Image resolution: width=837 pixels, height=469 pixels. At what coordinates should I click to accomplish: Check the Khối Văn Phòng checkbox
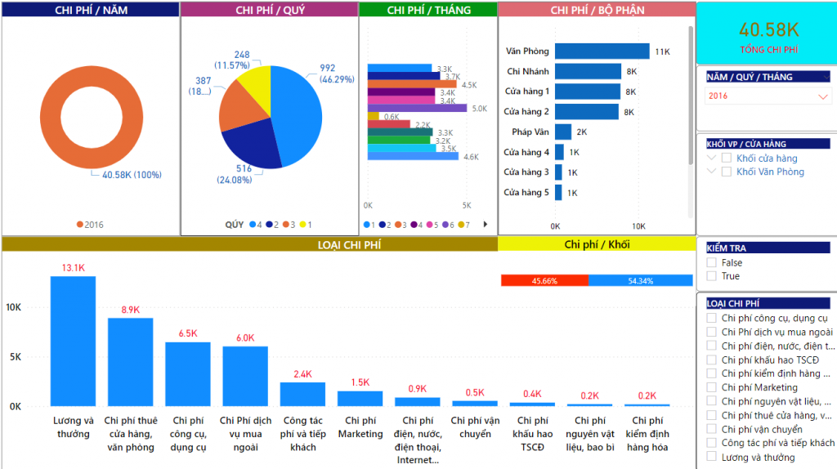click(x=726, y=172)
